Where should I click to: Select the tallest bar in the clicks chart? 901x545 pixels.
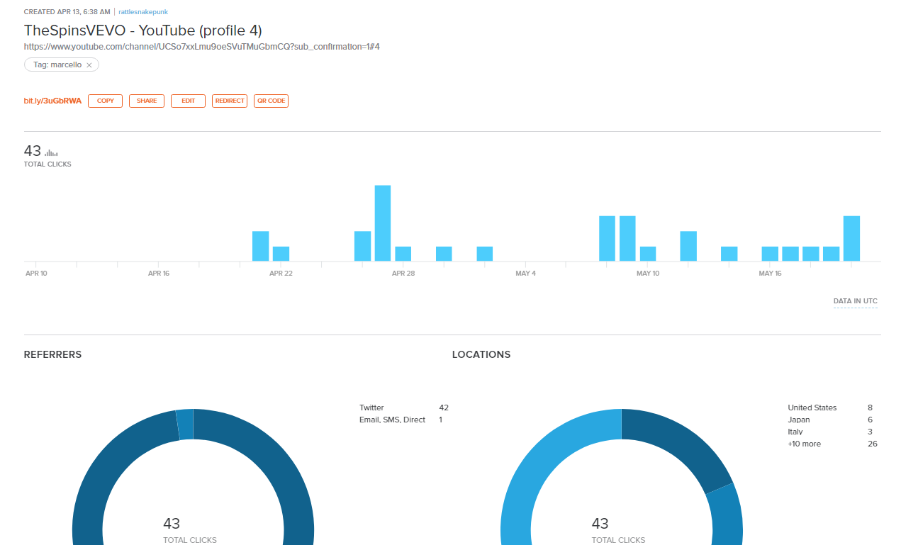point(383,223)
